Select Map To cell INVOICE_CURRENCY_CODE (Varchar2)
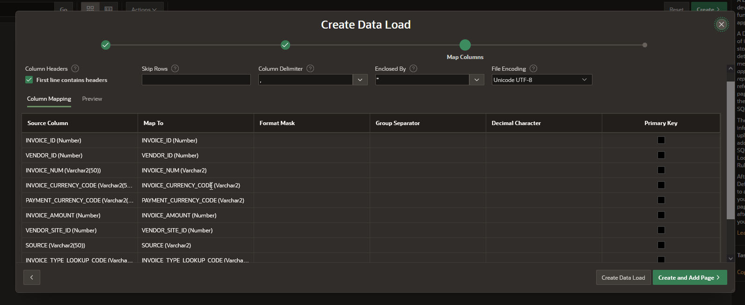This screenshot has height=305, width=745. (x=196, y=185)
